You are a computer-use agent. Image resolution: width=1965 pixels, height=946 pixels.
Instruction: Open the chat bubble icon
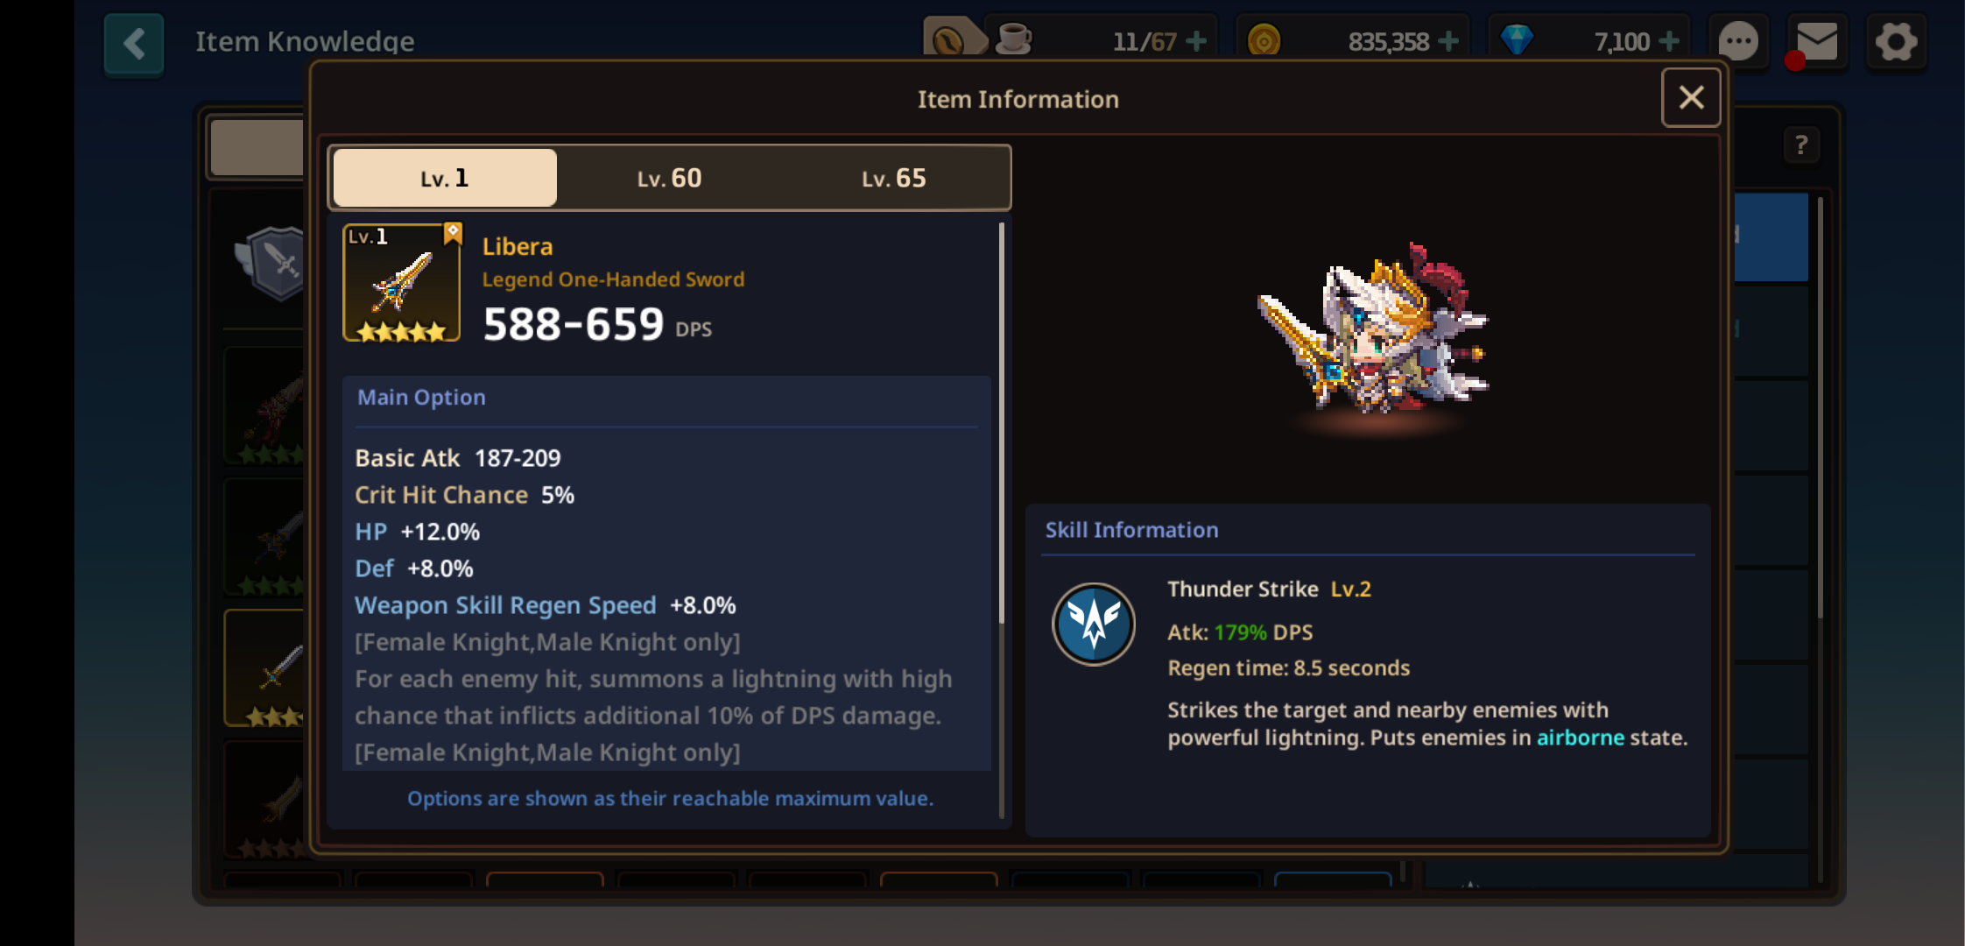click(1738, 41)
